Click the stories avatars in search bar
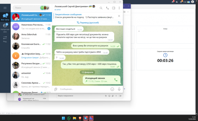The width and height of the screenshot is (198, 121). coord(45,8)
